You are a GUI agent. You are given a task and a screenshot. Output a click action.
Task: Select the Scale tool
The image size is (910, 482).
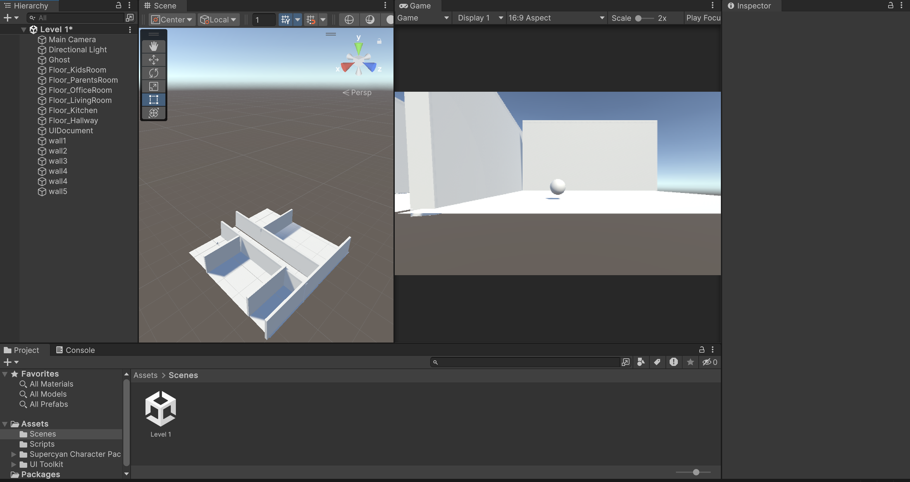(x=153, y=86)
